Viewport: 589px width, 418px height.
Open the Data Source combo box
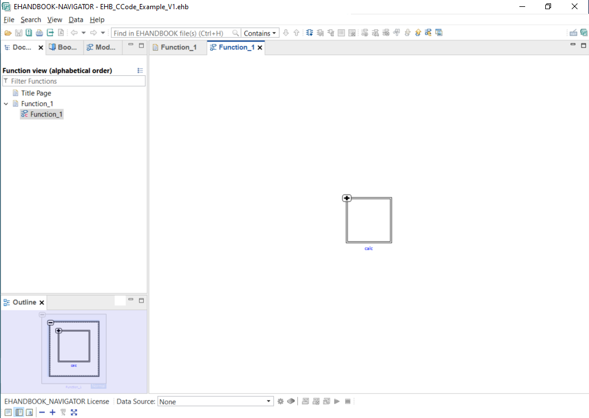click(x=215, y=401)
